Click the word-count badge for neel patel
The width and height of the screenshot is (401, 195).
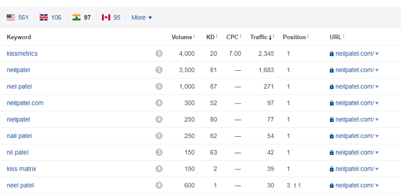159,185
